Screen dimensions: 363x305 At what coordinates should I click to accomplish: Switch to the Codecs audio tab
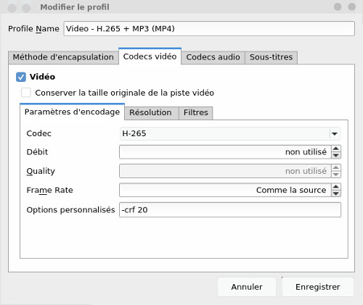[213, 57]
